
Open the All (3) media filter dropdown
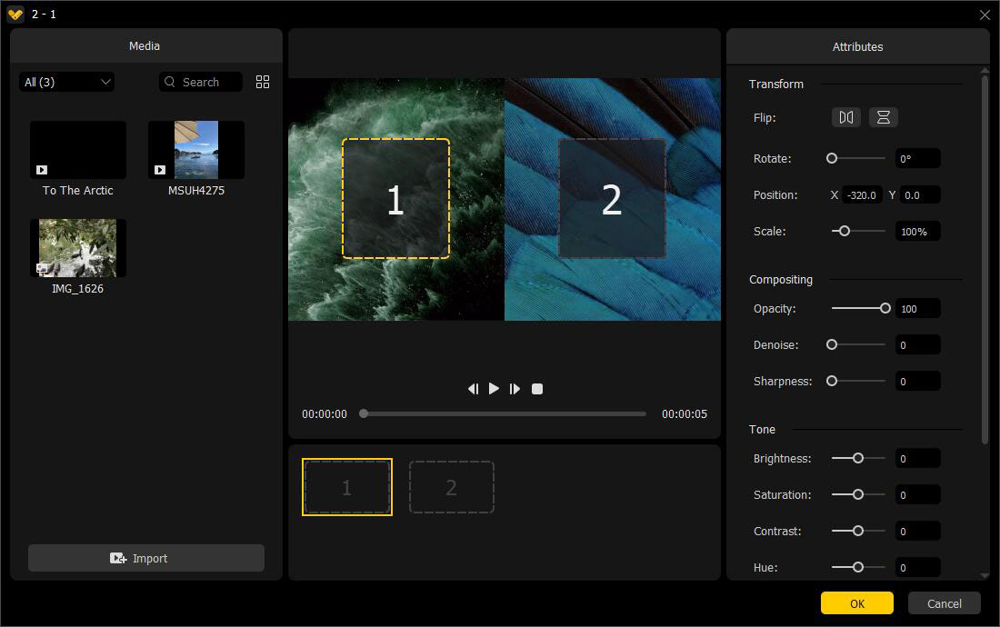(66, 81)
